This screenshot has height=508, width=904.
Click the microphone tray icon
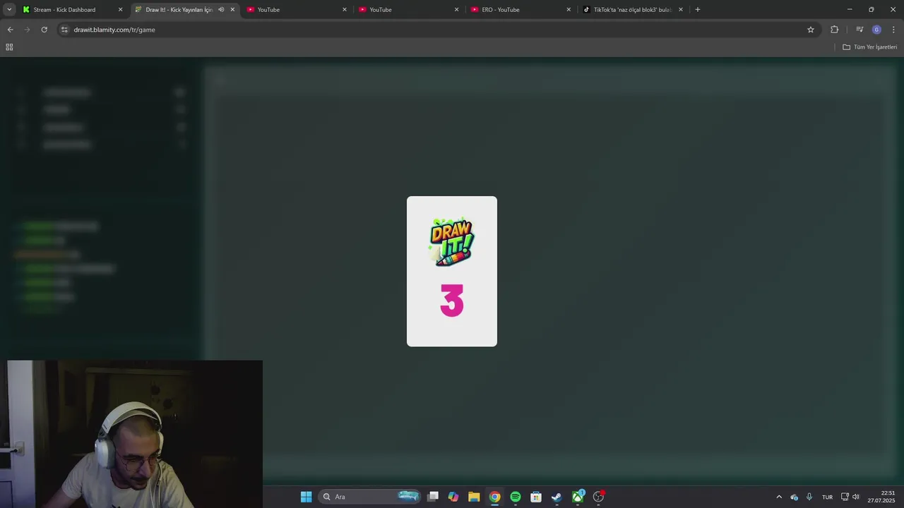(809, 497)
